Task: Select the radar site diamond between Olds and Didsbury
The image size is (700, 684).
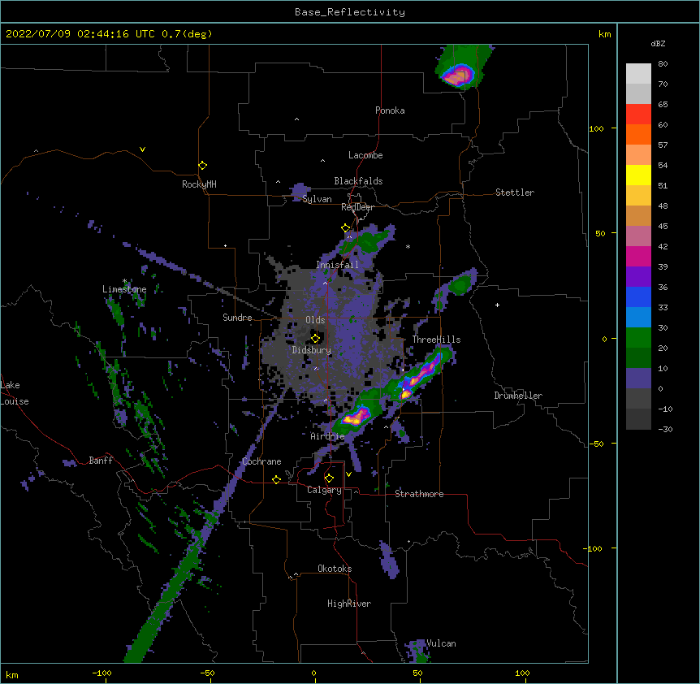Action: tap(315, 338)
